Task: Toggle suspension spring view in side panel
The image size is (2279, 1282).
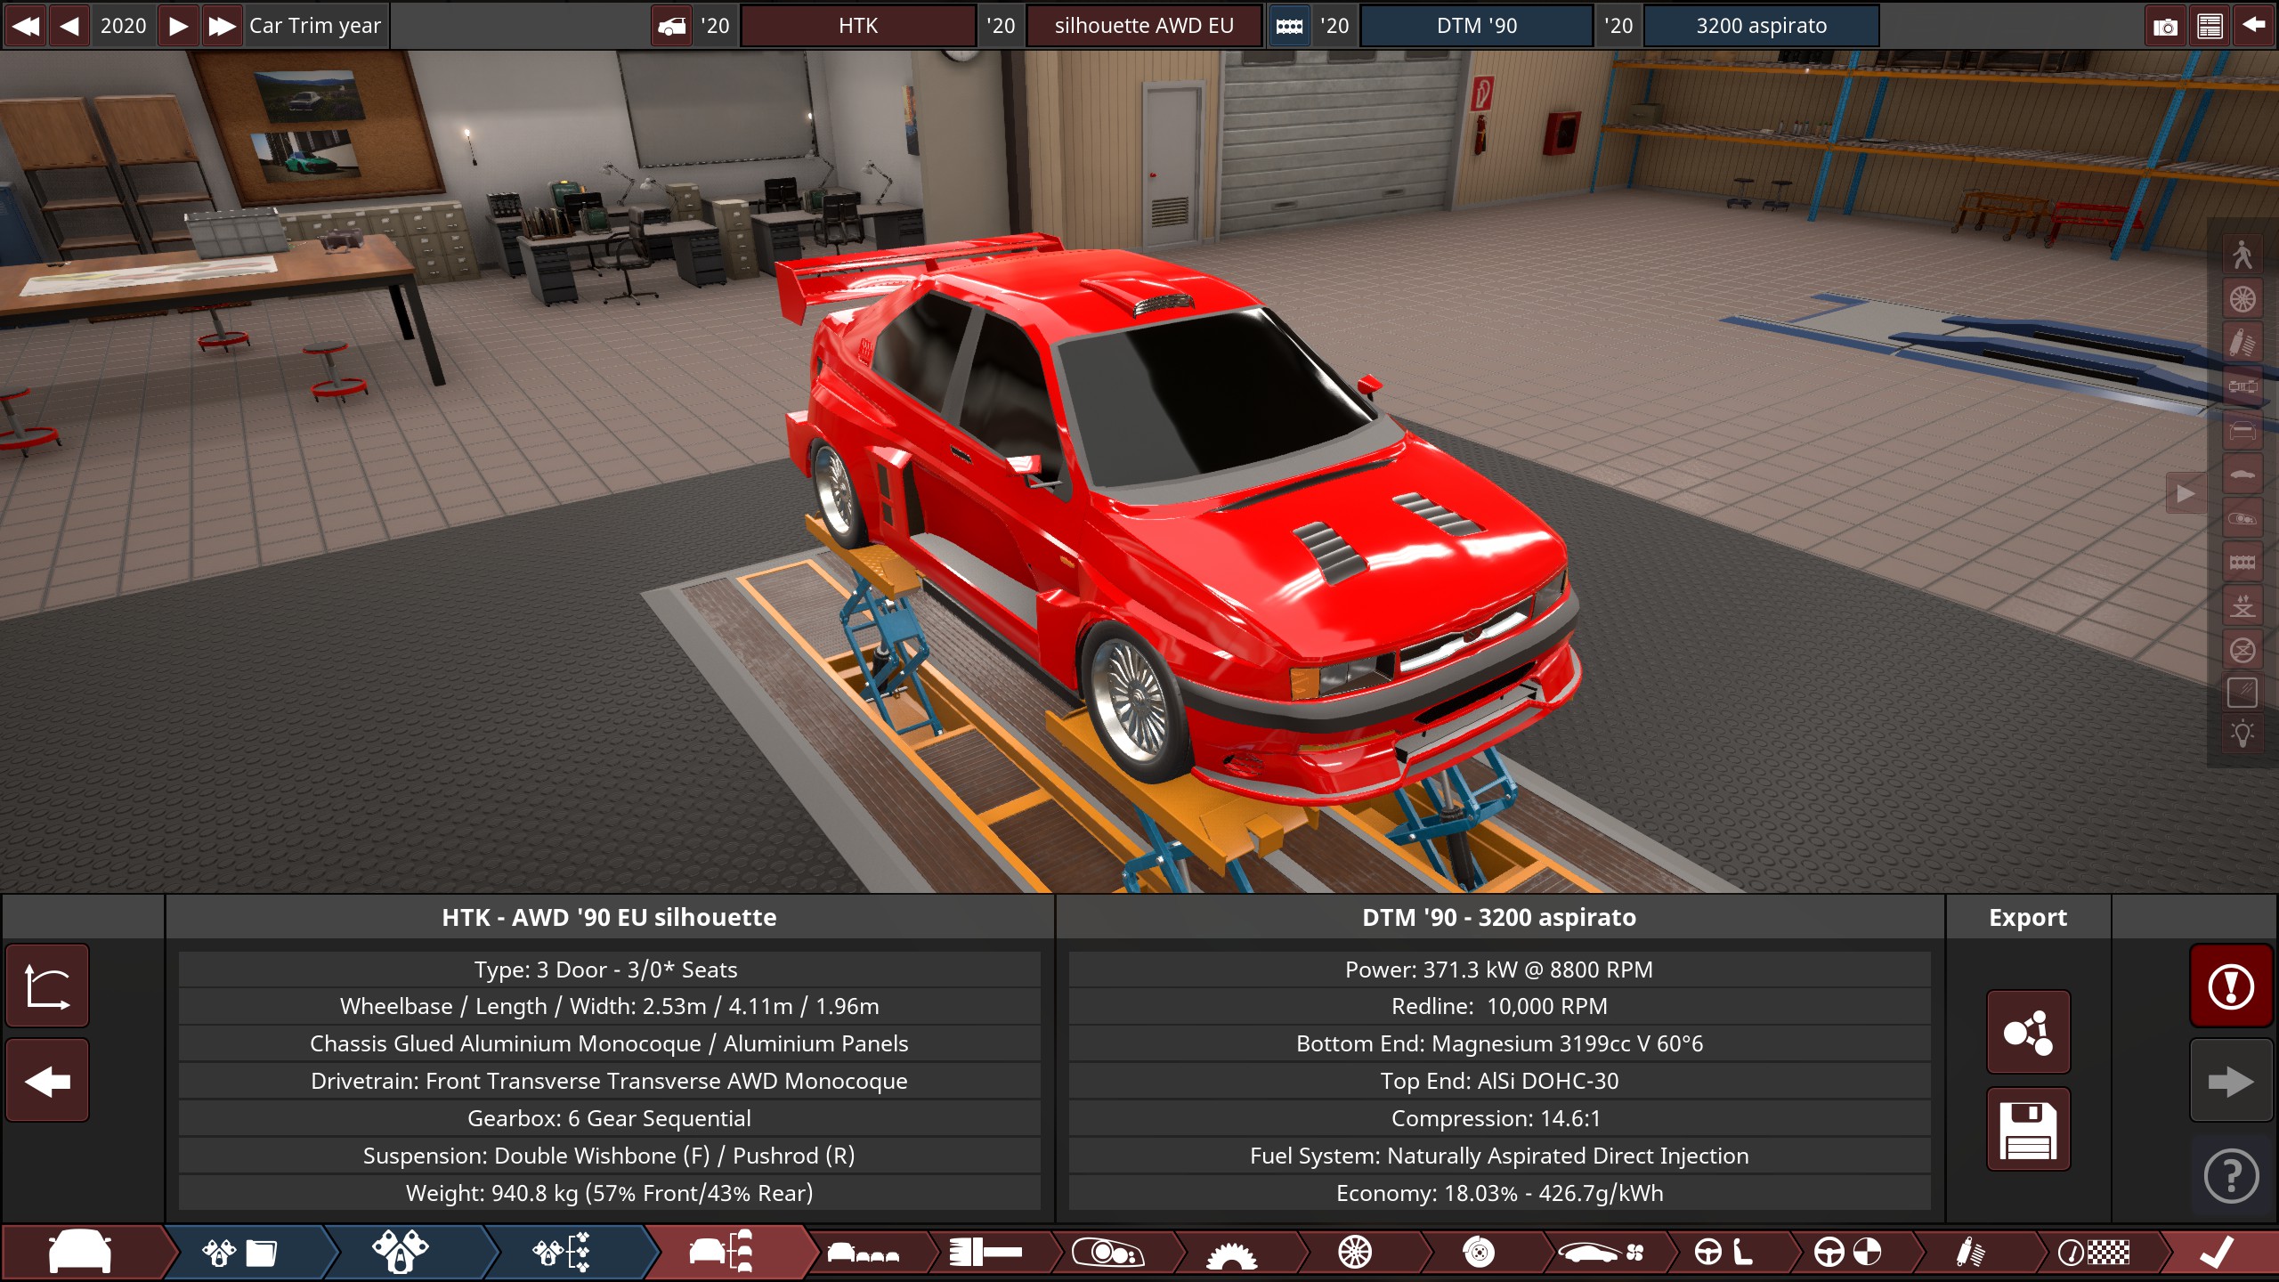Action: 2243,343
